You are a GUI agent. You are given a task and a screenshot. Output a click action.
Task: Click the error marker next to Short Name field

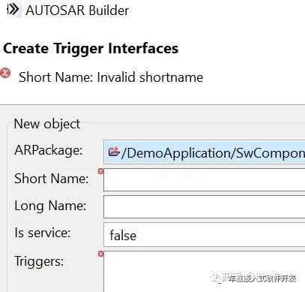point(100,171)
